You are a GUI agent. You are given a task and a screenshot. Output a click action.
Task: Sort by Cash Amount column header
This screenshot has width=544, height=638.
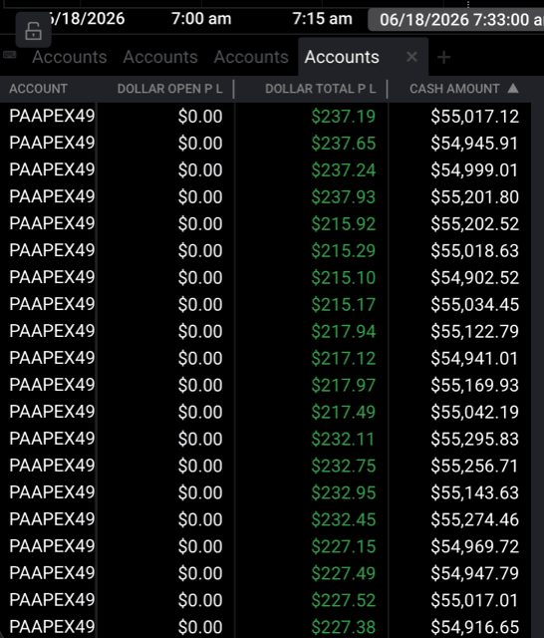(x=454, y=89)
